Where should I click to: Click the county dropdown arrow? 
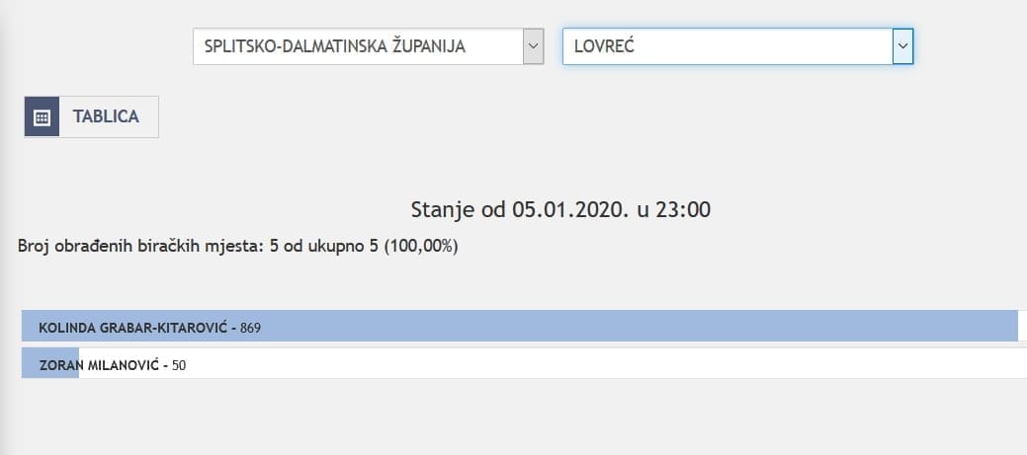(x=533, y=45)
